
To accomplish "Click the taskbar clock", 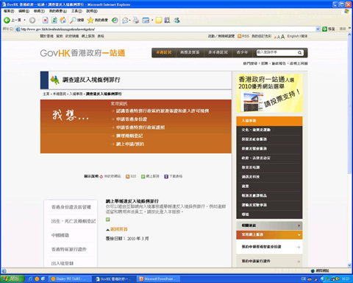I will pos(346,279).
